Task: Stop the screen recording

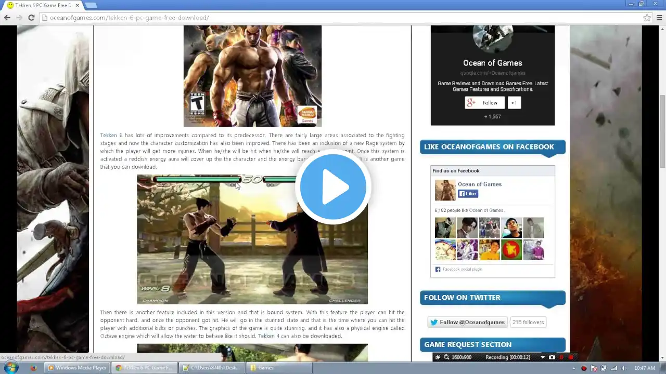Action: click(571, 357)
